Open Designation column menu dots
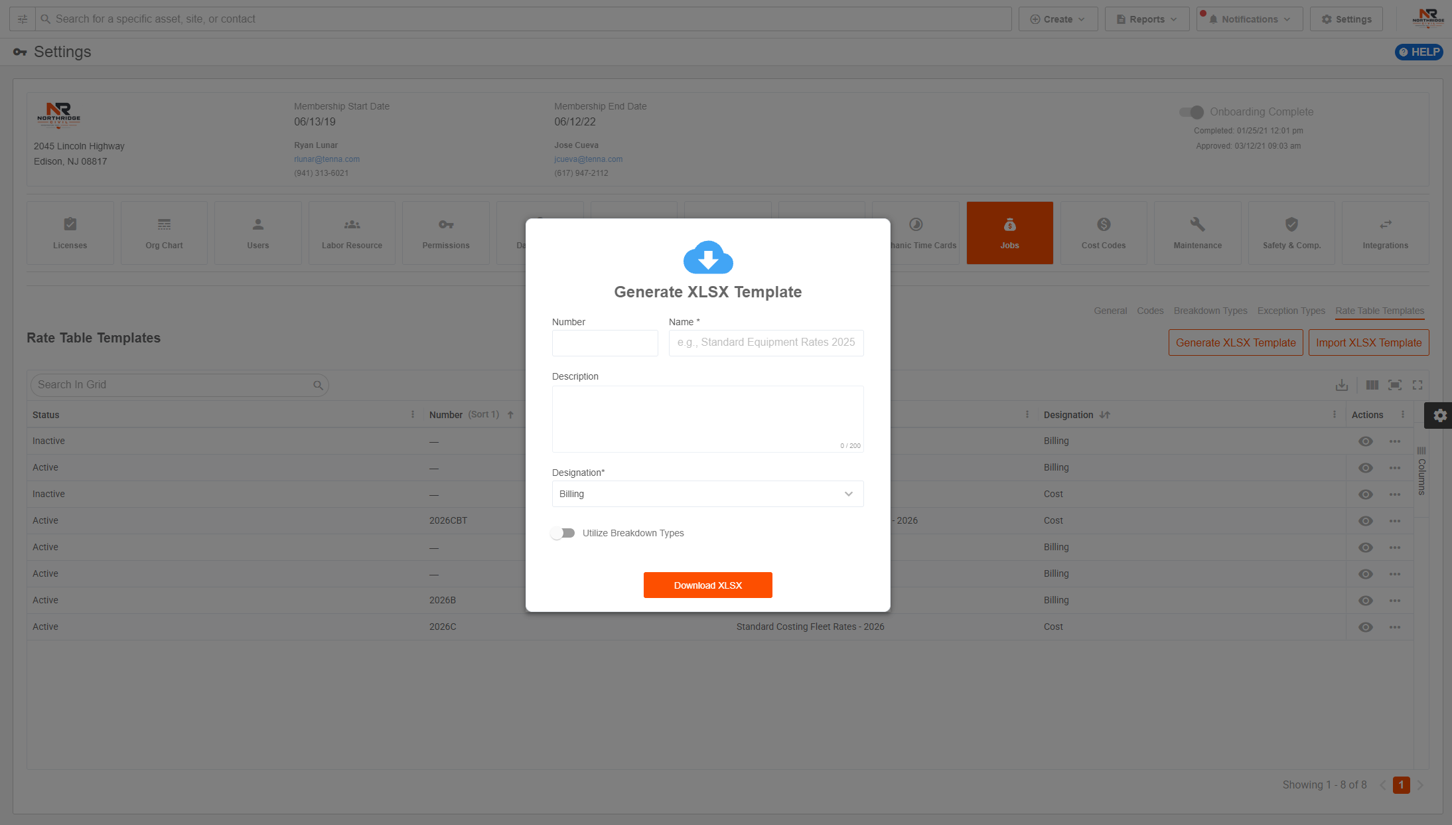 coord(1335,415)
